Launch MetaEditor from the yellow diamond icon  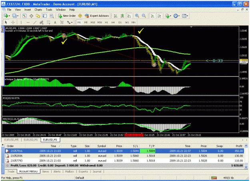pos(80,16)
